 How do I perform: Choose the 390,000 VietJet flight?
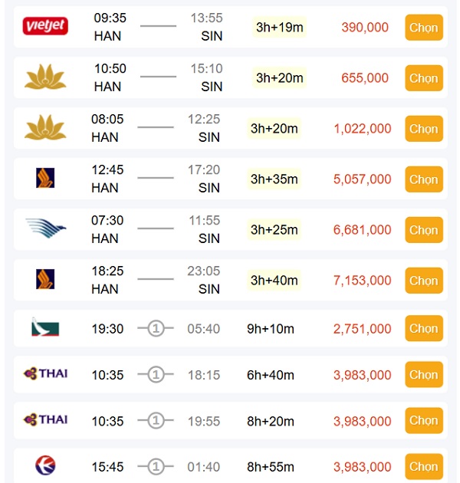pyautogui.click(x=423, y=28)
